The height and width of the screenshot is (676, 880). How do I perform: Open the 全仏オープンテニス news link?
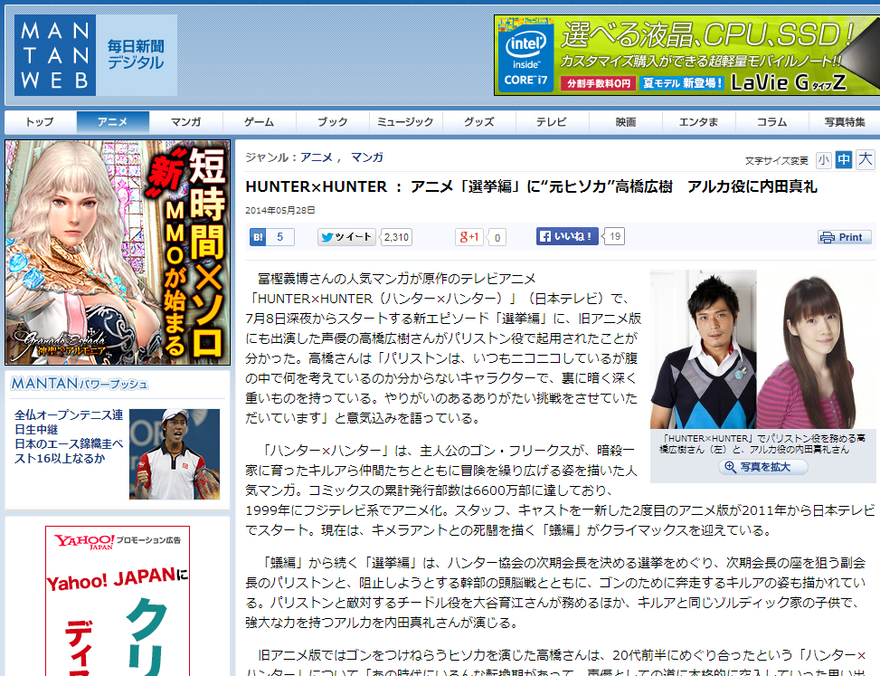(69, 436)
